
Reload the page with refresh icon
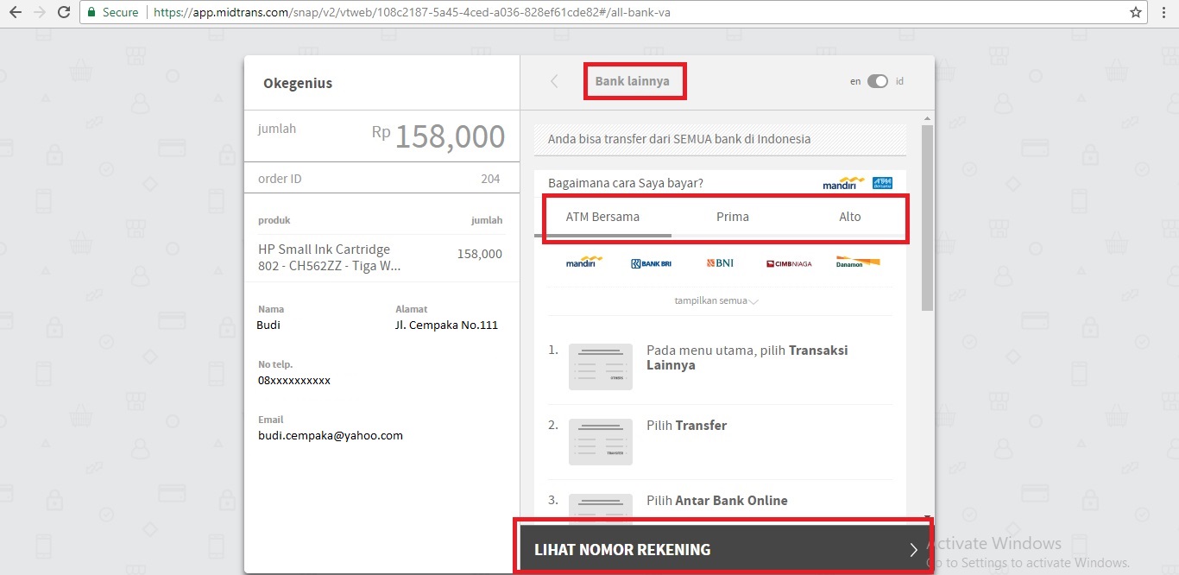(x=64, y=13)
